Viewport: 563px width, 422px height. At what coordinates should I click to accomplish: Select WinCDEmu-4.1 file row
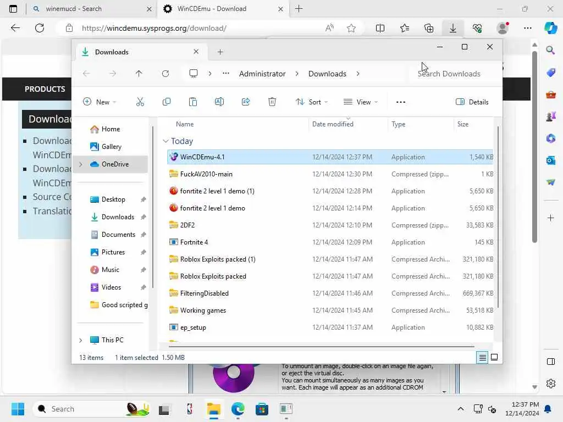(330, 157)
